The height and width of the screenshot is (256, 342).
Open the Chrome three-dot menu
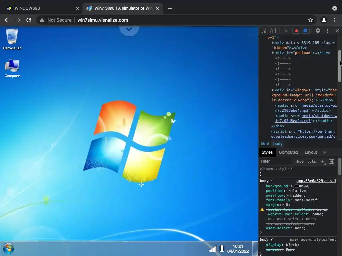[x=335, y=20]
